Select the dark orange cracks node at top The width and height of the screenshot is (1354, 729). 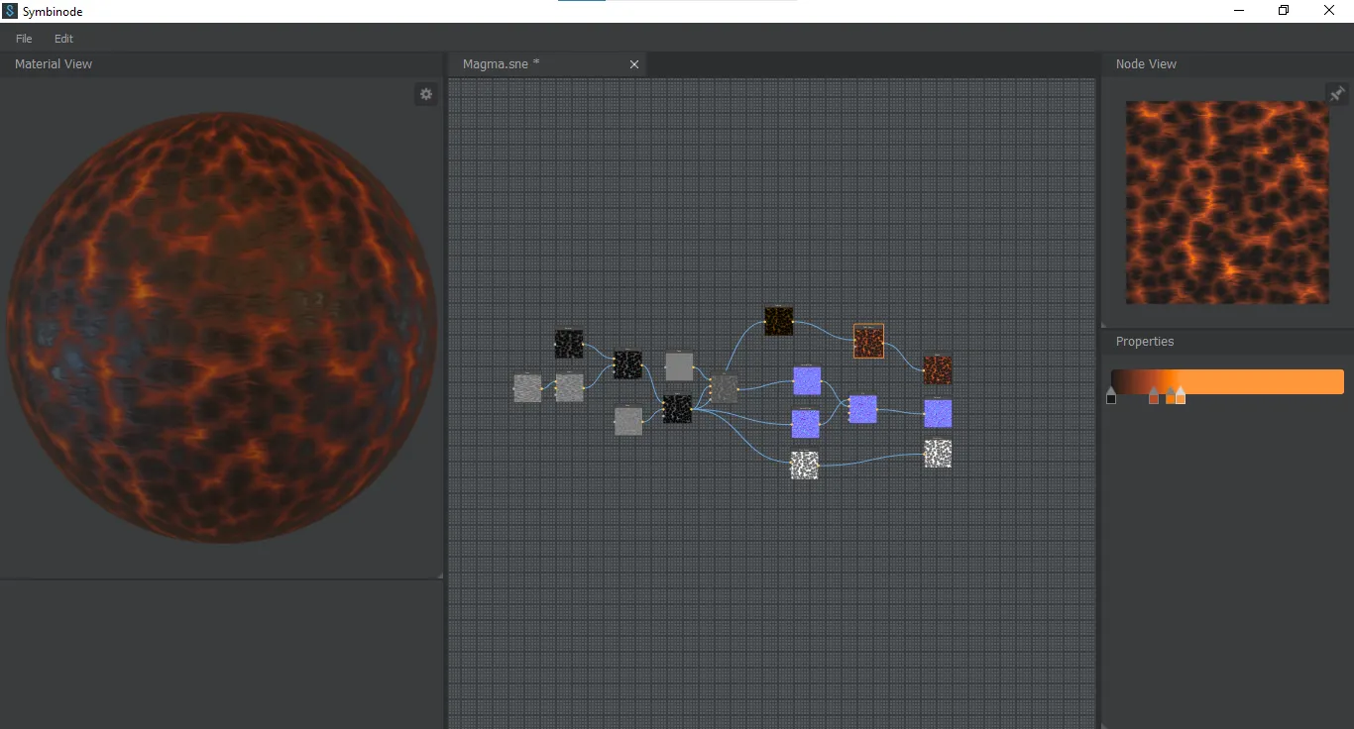778,321
